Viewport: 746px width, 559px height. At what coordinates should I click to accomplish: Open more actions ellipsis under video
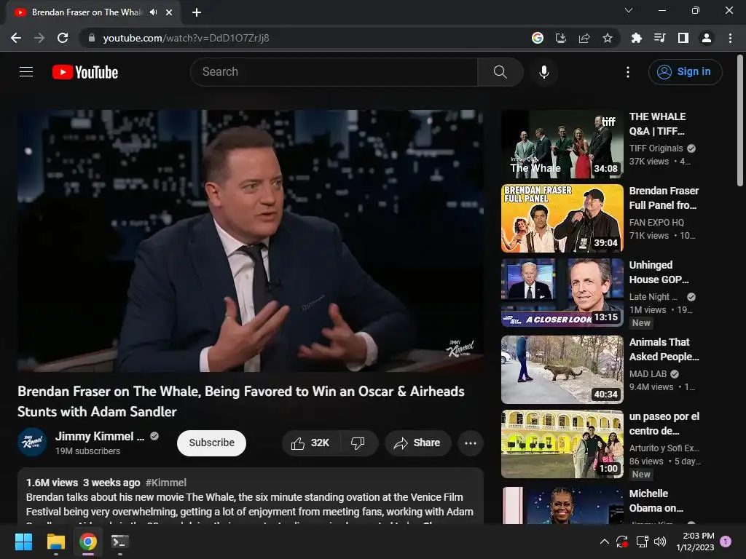point(471,443)
